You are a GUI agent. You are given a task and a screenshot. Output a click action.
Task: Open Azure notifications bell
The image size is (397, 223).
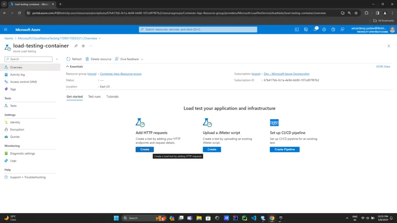315,29
